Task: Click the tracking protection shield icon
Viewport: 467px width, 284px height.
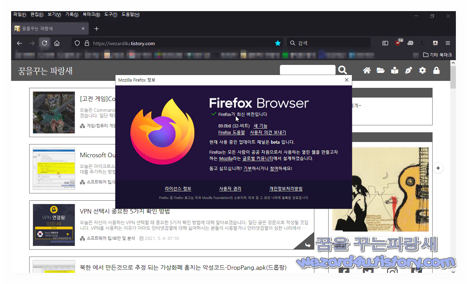Action: point(77,43)
